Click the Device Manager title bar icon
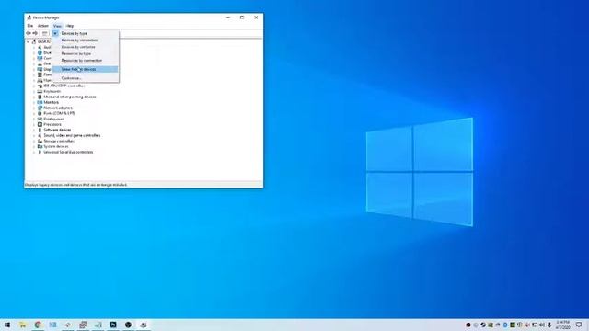 pyautogui.click(x=29, y=17)
